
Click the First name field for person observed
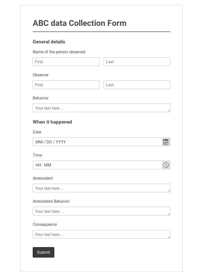66,62
